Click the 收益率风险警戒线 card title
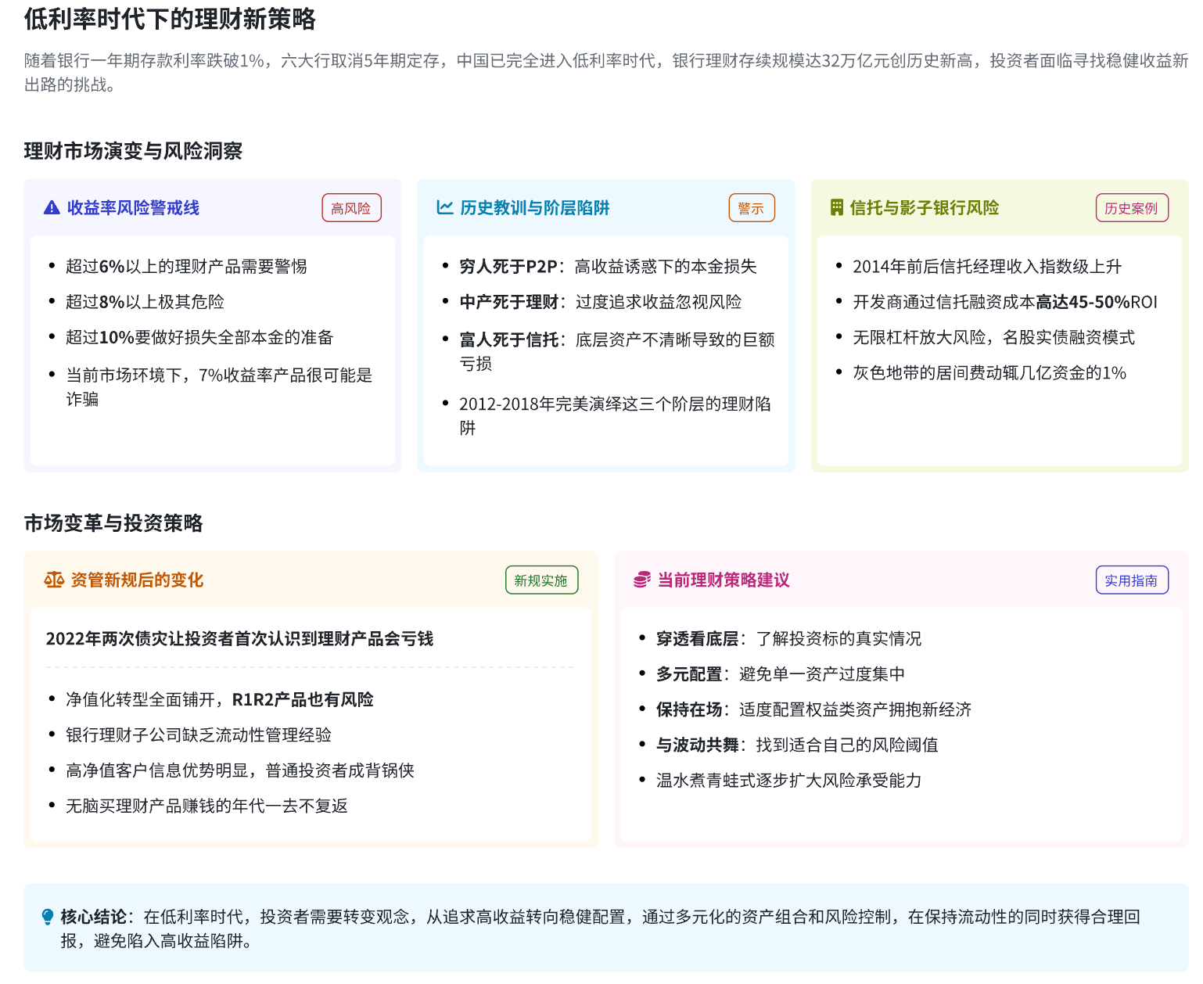Screen dimensions: 1203x984 tap(133, 208)
